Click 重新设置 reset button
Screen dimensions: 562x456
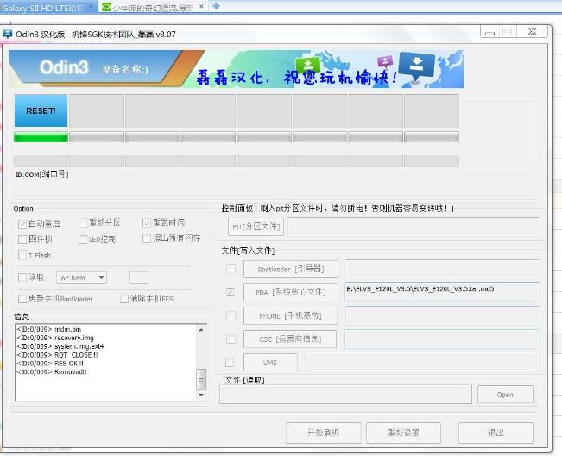click(403, 433)
